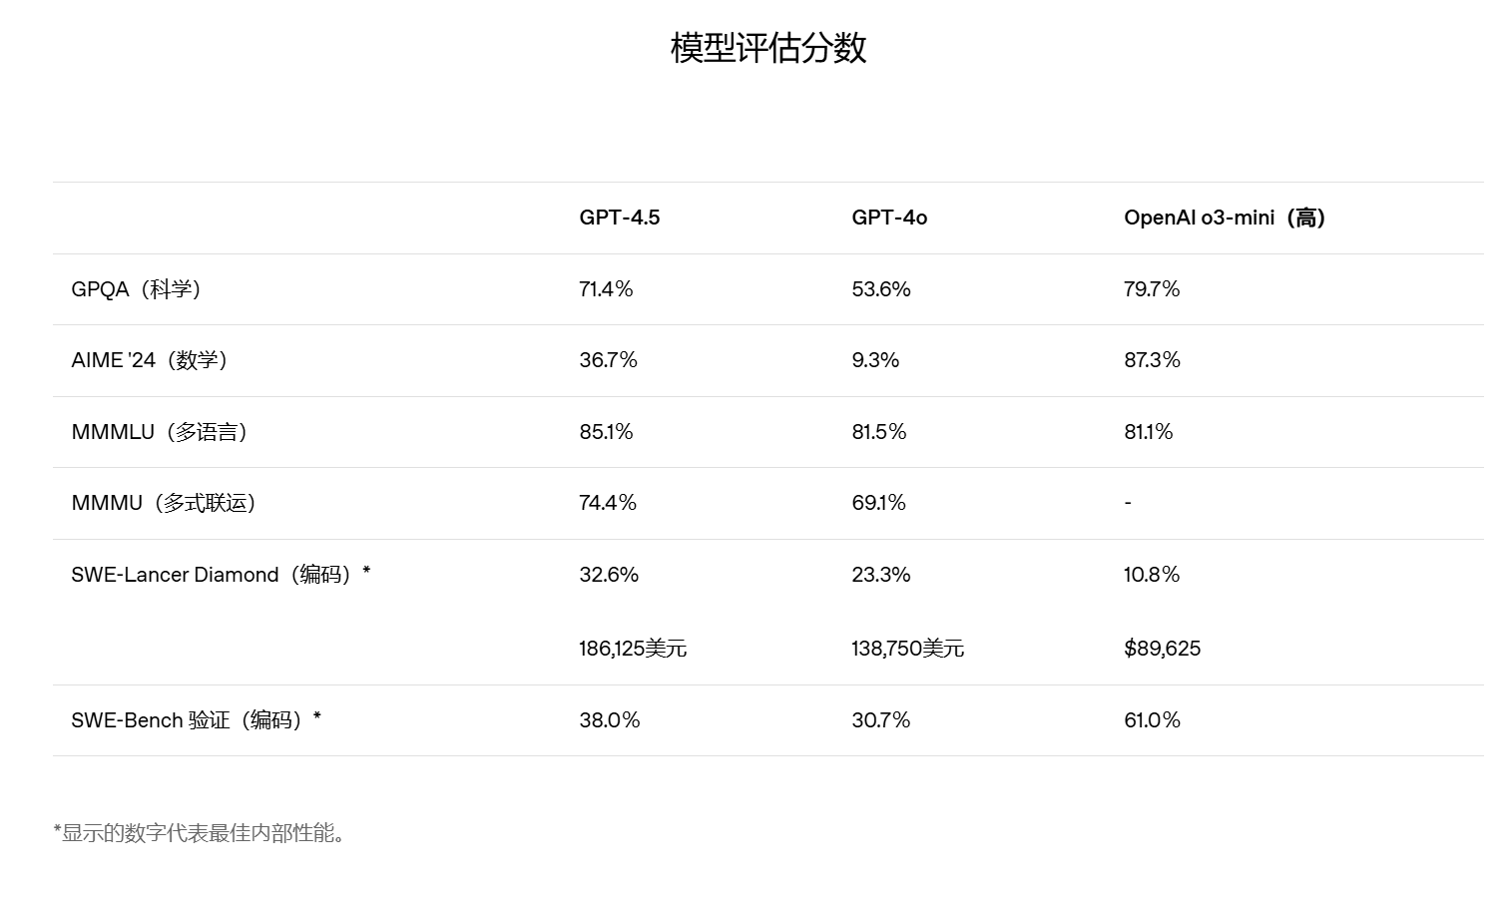Click the $89,625 earnings value
The width and height of the screenshot is (1509, 908).
(x=1162, y=649)
